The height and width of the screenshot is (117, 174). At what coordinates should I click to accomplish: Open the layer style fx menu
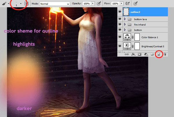133,54
